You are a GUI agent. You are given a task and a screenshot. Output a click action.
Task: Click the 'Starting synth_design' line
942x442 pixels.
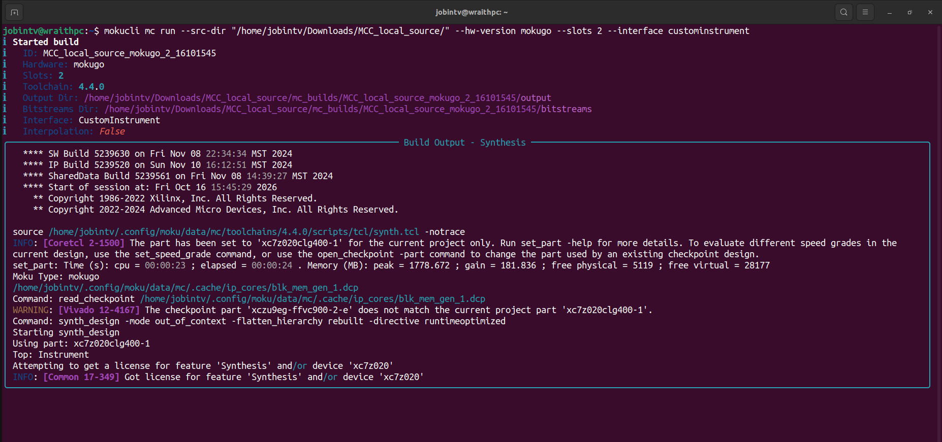point(66,332)
